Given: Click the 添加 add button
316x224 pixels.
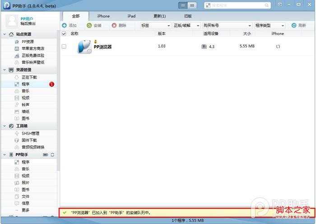Looking at the screenshot, I should coord(70,25).
